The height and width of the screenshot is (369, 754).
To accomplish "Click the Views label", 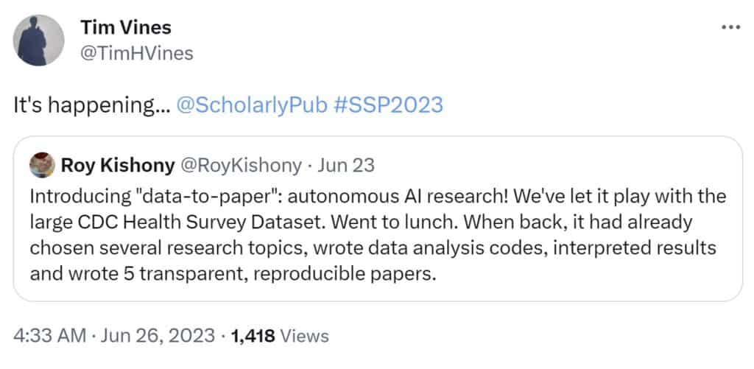I will 305,336.
